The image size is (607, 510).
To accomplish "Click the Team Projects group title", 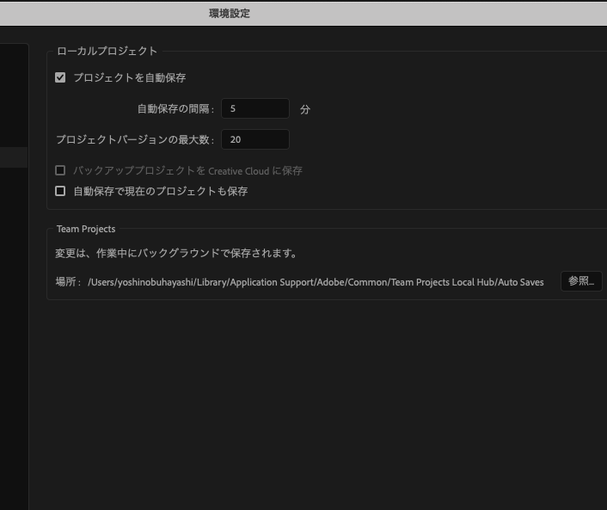I will [x=86, y=229].
